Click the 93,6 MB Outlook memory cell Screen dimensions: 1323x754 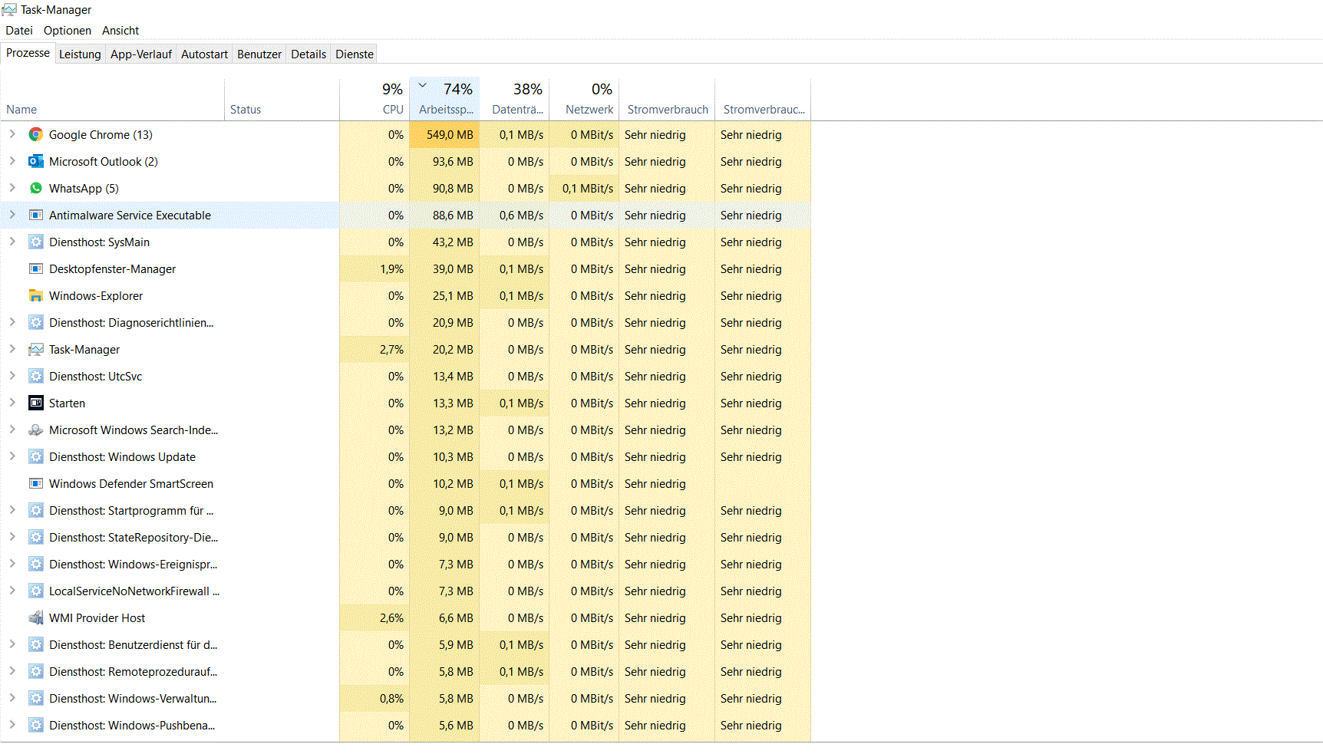point(444,162)
